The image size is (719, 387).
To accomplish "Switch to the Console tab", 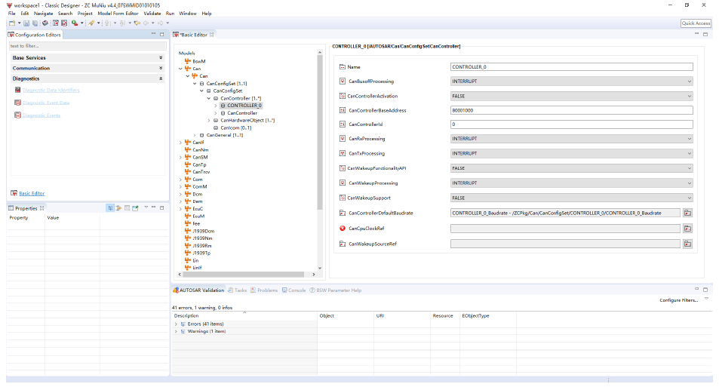I will (x=294, y=290).
